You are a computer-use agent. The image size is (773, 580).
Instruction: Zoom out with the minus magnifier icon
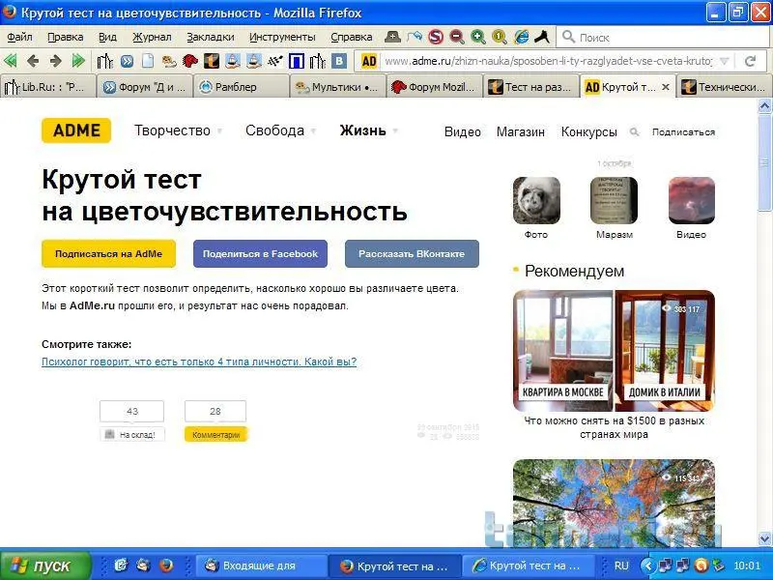pos(457,37)
